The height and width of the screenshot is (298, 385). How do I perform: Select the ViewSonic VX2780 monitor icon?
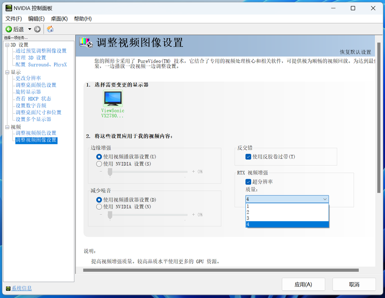113,98
